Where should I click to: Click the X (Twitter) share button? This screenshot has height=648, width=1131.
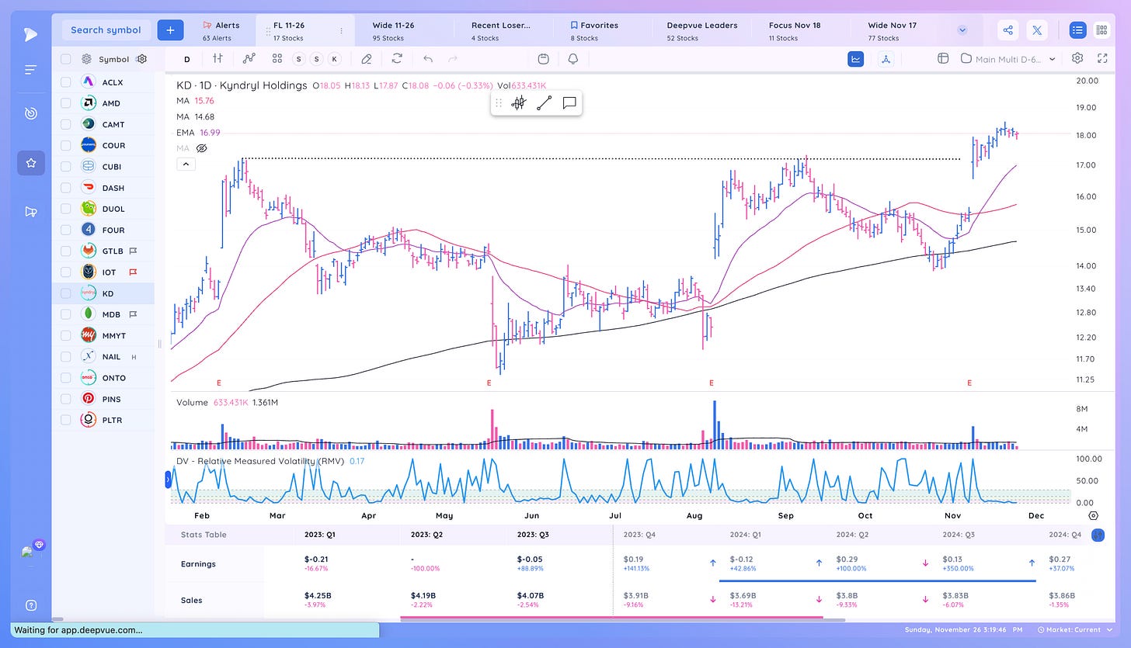tap(1037, 30)
